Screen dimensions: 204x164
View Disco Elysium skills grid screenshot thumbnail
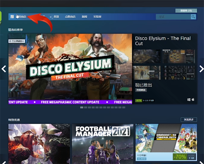(x=179, y=56)
